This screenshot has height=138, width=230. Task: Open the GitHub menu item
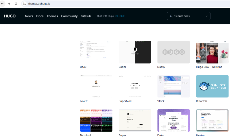click(x=86, y=16)
